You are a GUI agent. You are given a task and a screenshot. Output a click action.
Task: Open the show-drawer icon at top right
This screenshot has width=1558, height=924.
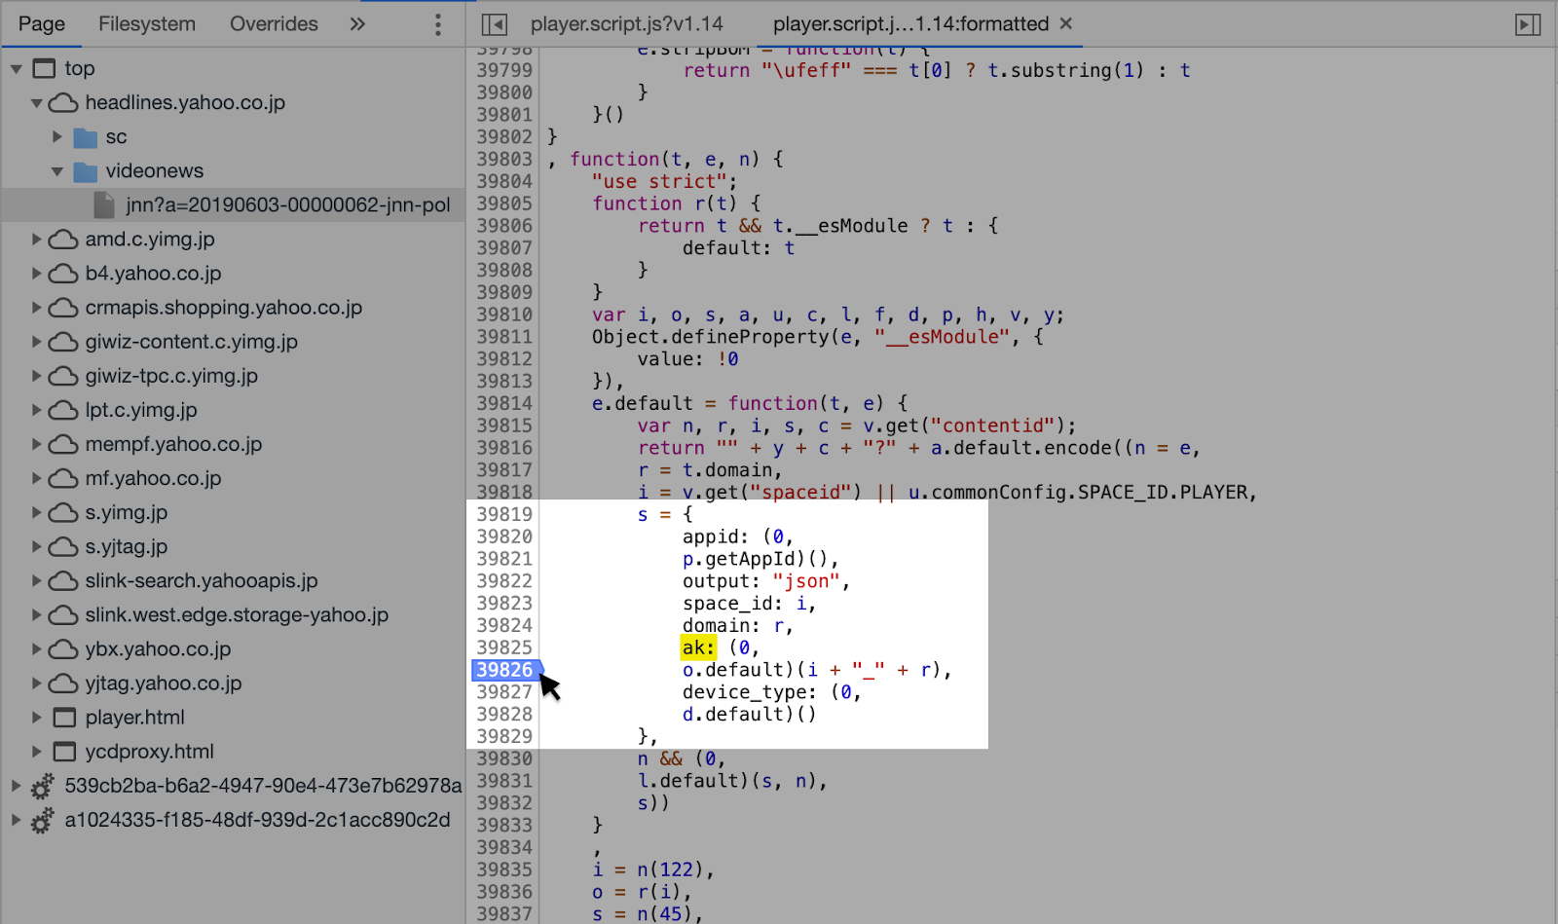click(x=1528, y=23)
